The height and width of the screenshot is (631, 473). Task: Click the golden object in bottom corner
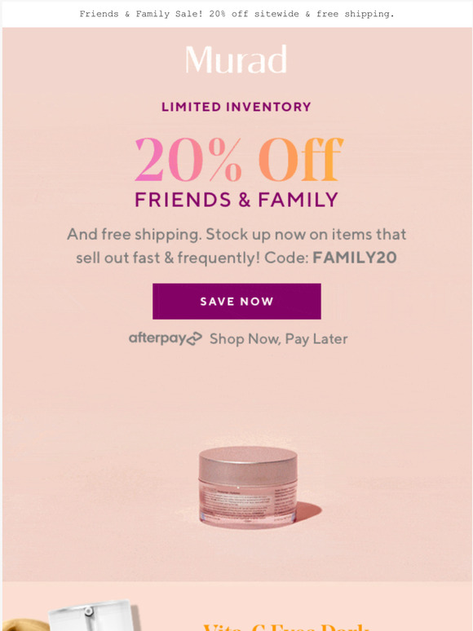[x=25, y=625]
